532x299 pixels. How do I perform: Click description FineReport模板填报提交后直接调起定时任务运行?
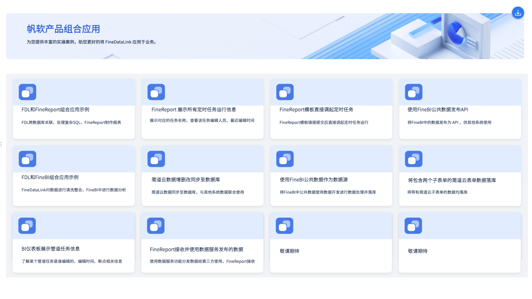tap(324, 123)
